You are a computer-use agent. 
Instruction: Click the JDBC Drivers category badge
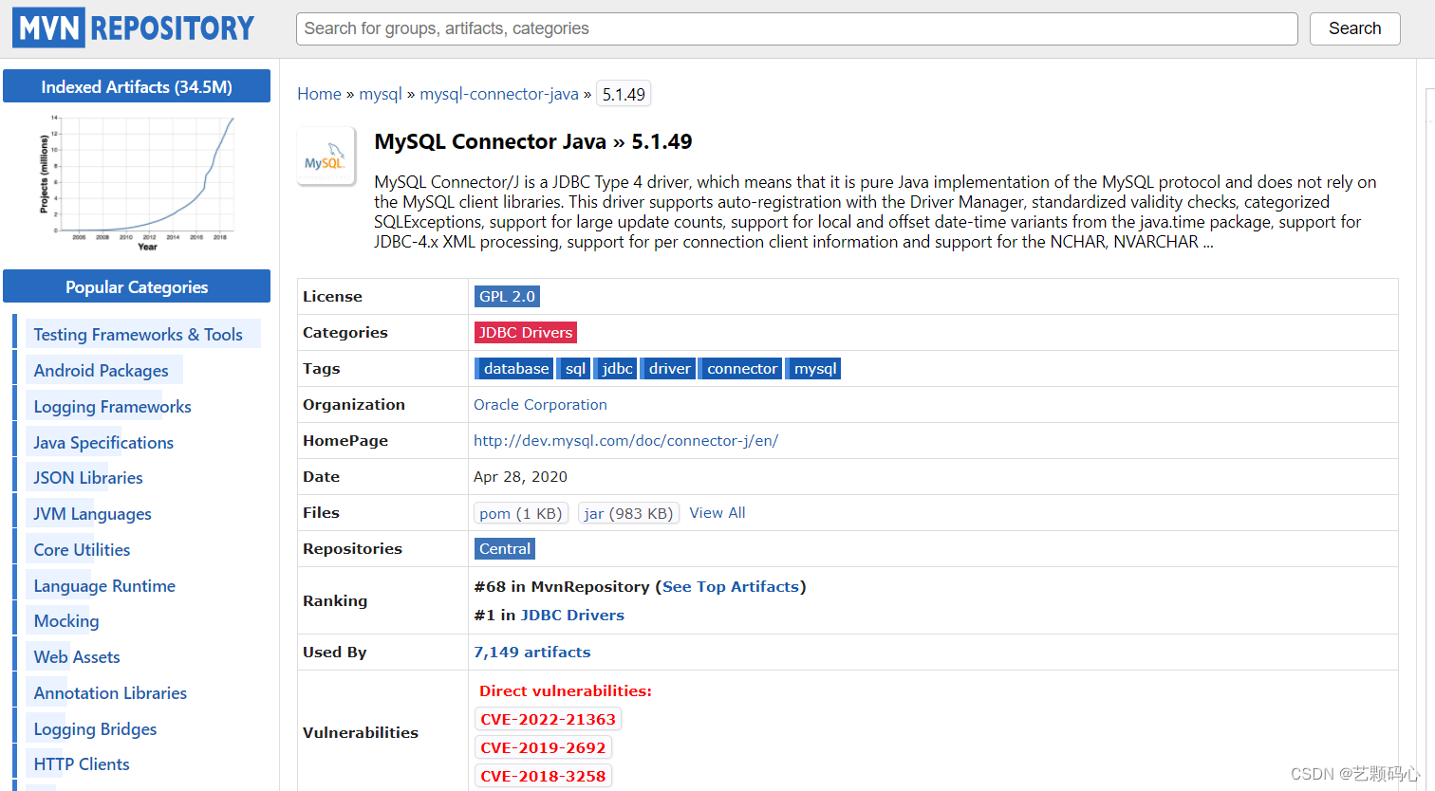tap(526, 332)
